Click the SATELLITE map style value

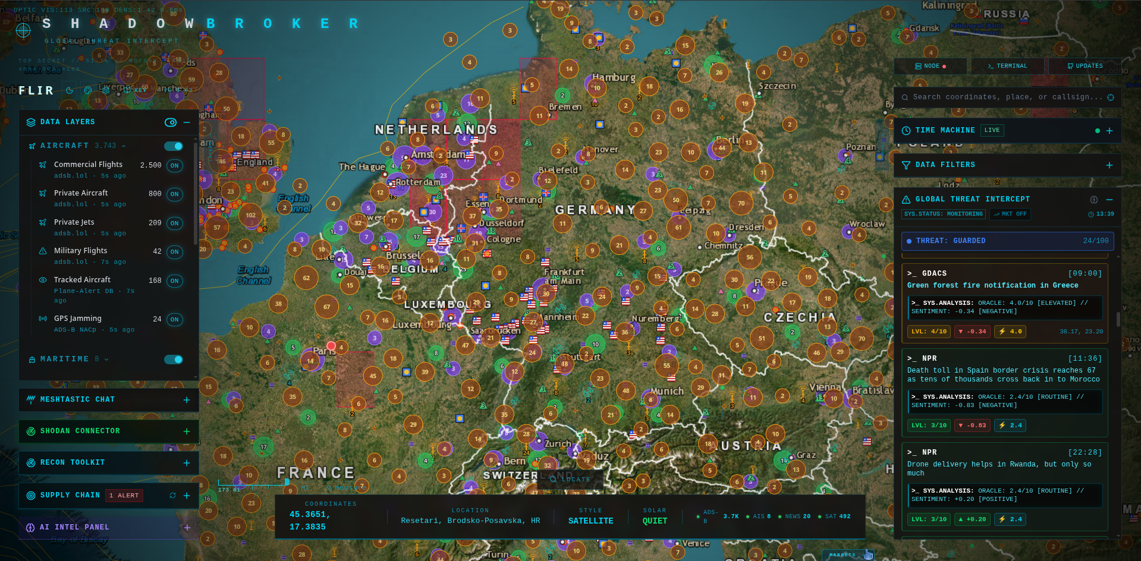coord(590,521)
